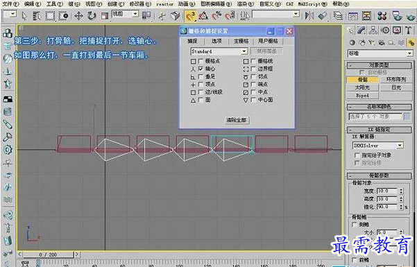Click the 宽度 spinner arrows

[x=401, y=191]
